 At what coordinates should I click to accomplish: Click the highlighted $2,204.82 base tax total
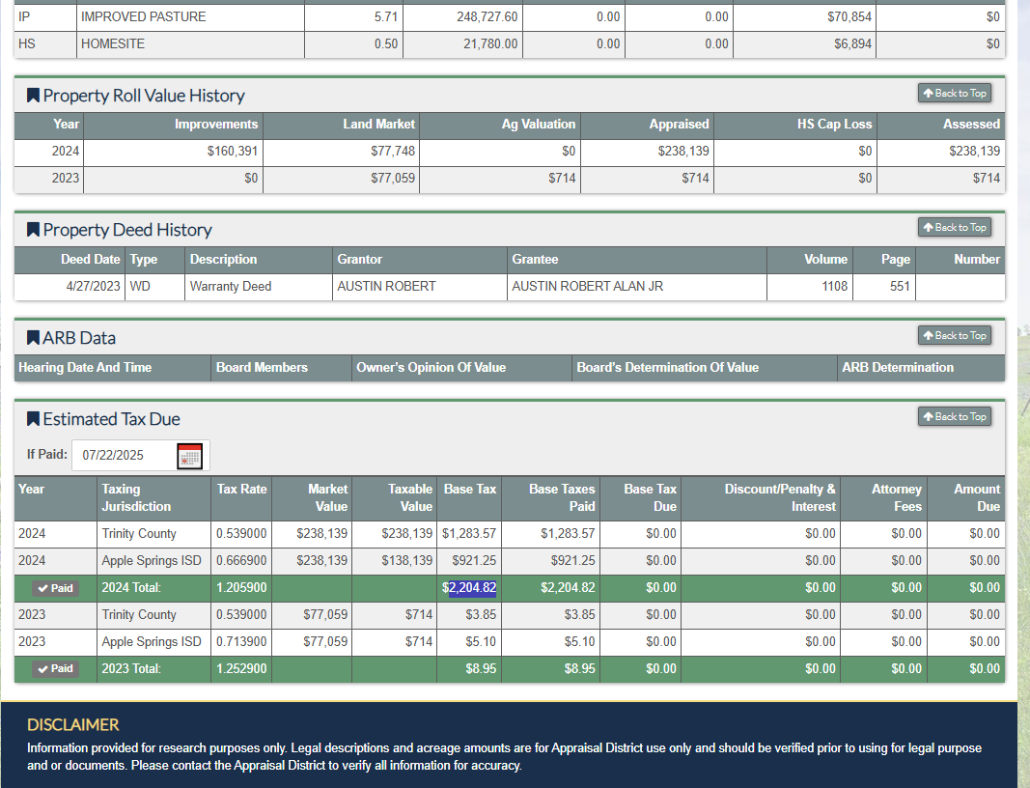point(471,588)
